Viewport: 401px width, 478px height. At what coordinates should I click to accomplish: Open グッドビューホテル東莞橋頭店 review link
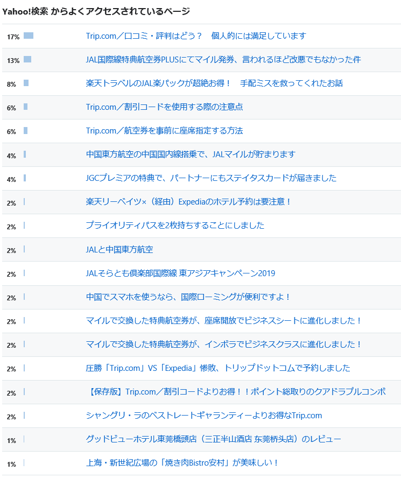pyautogui.click(x=214, y=439)
